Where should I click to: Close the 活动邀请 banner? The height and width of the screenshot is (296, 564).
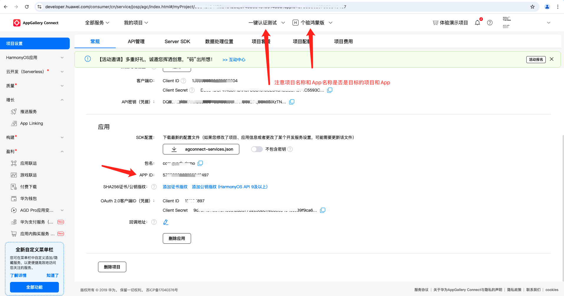(552, 59)
